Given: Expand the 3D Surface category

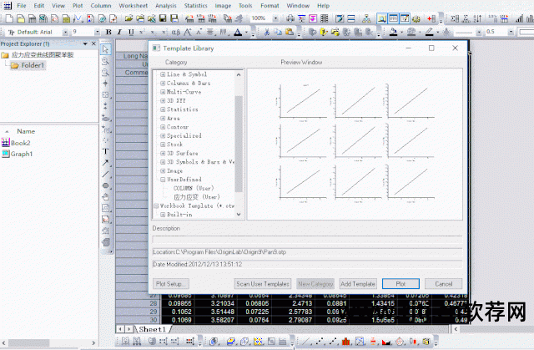Looking at the screenshot, I should coord(163,153).
